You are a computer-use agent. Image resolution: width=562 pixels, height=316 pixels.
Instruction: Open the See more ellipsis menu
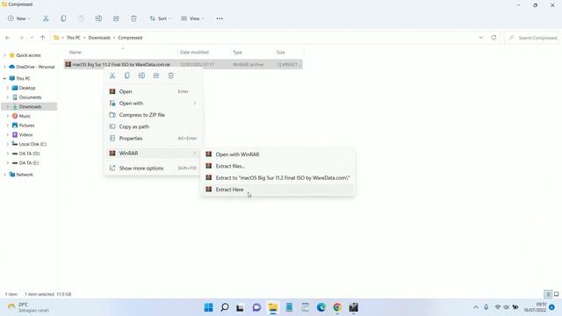coord(220,18)
